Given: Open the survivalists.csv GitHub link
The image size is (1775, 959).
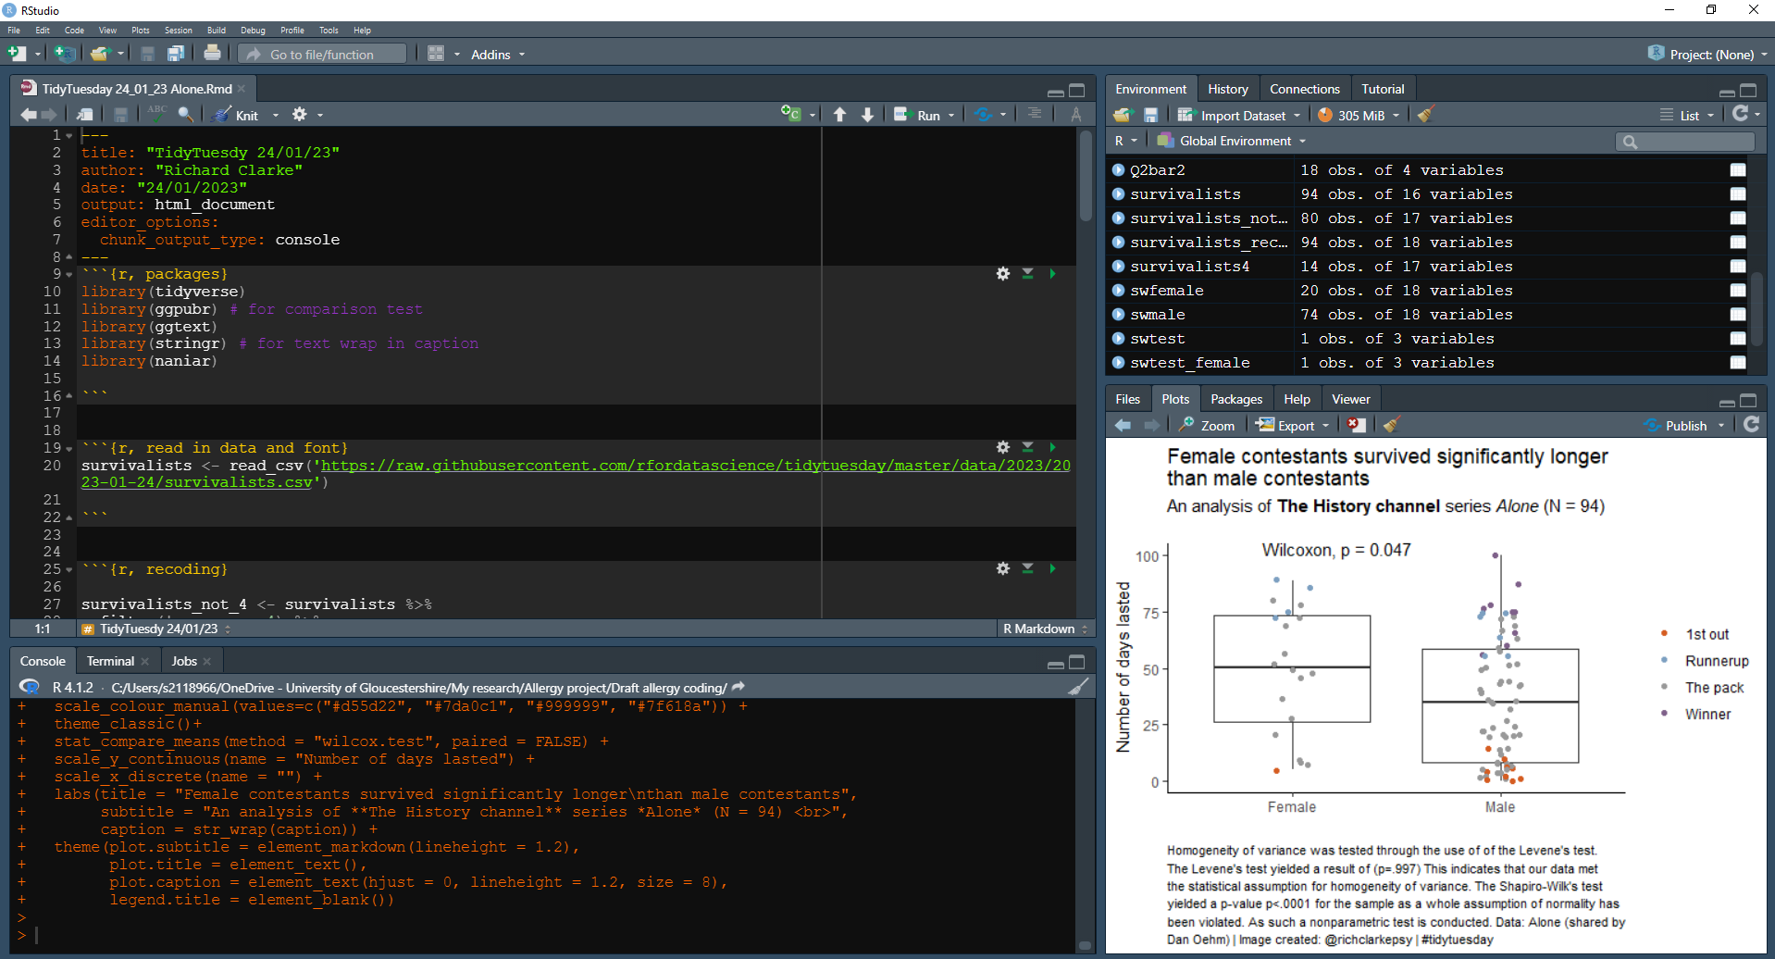Looking at the screenshot, I should point(576,474).
